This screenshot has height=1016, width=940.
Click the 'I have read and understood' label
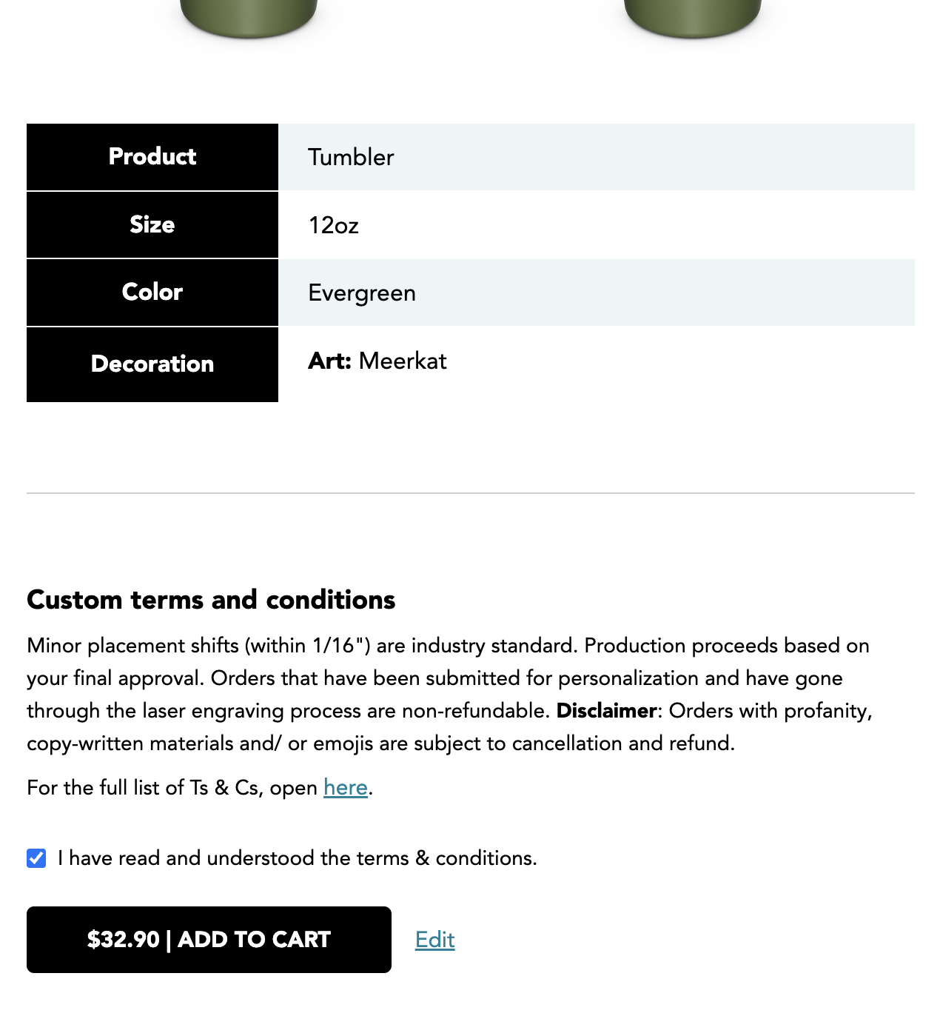297,858
